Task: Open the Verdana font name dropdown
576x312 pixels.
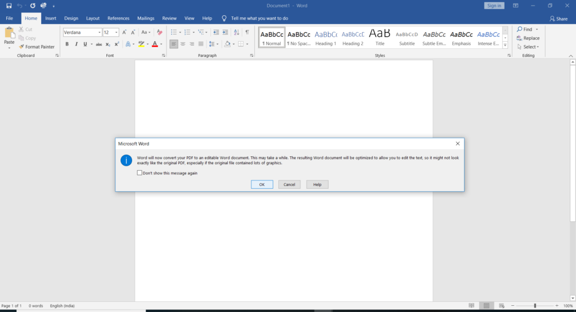Action: (x=100, y=33)
